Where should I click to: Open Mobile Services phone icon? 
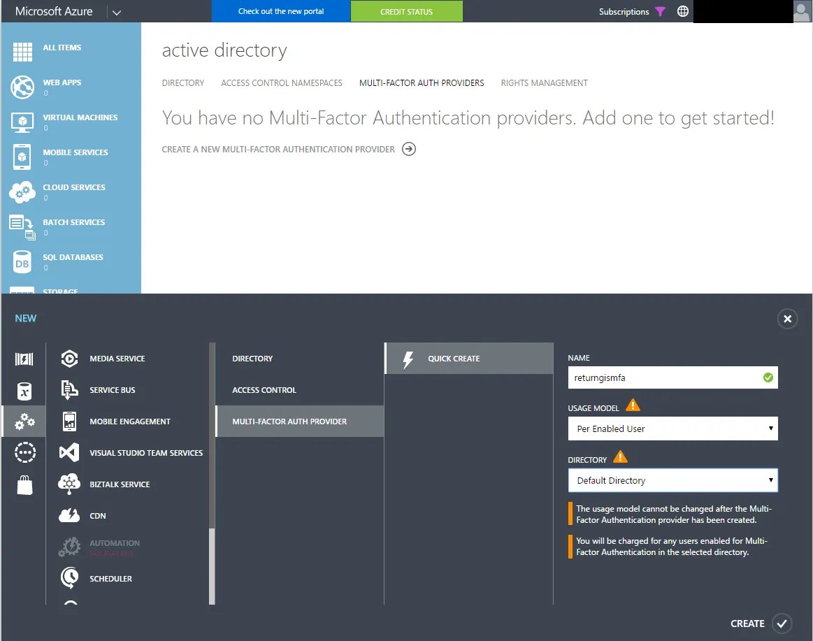click(22, 157)
